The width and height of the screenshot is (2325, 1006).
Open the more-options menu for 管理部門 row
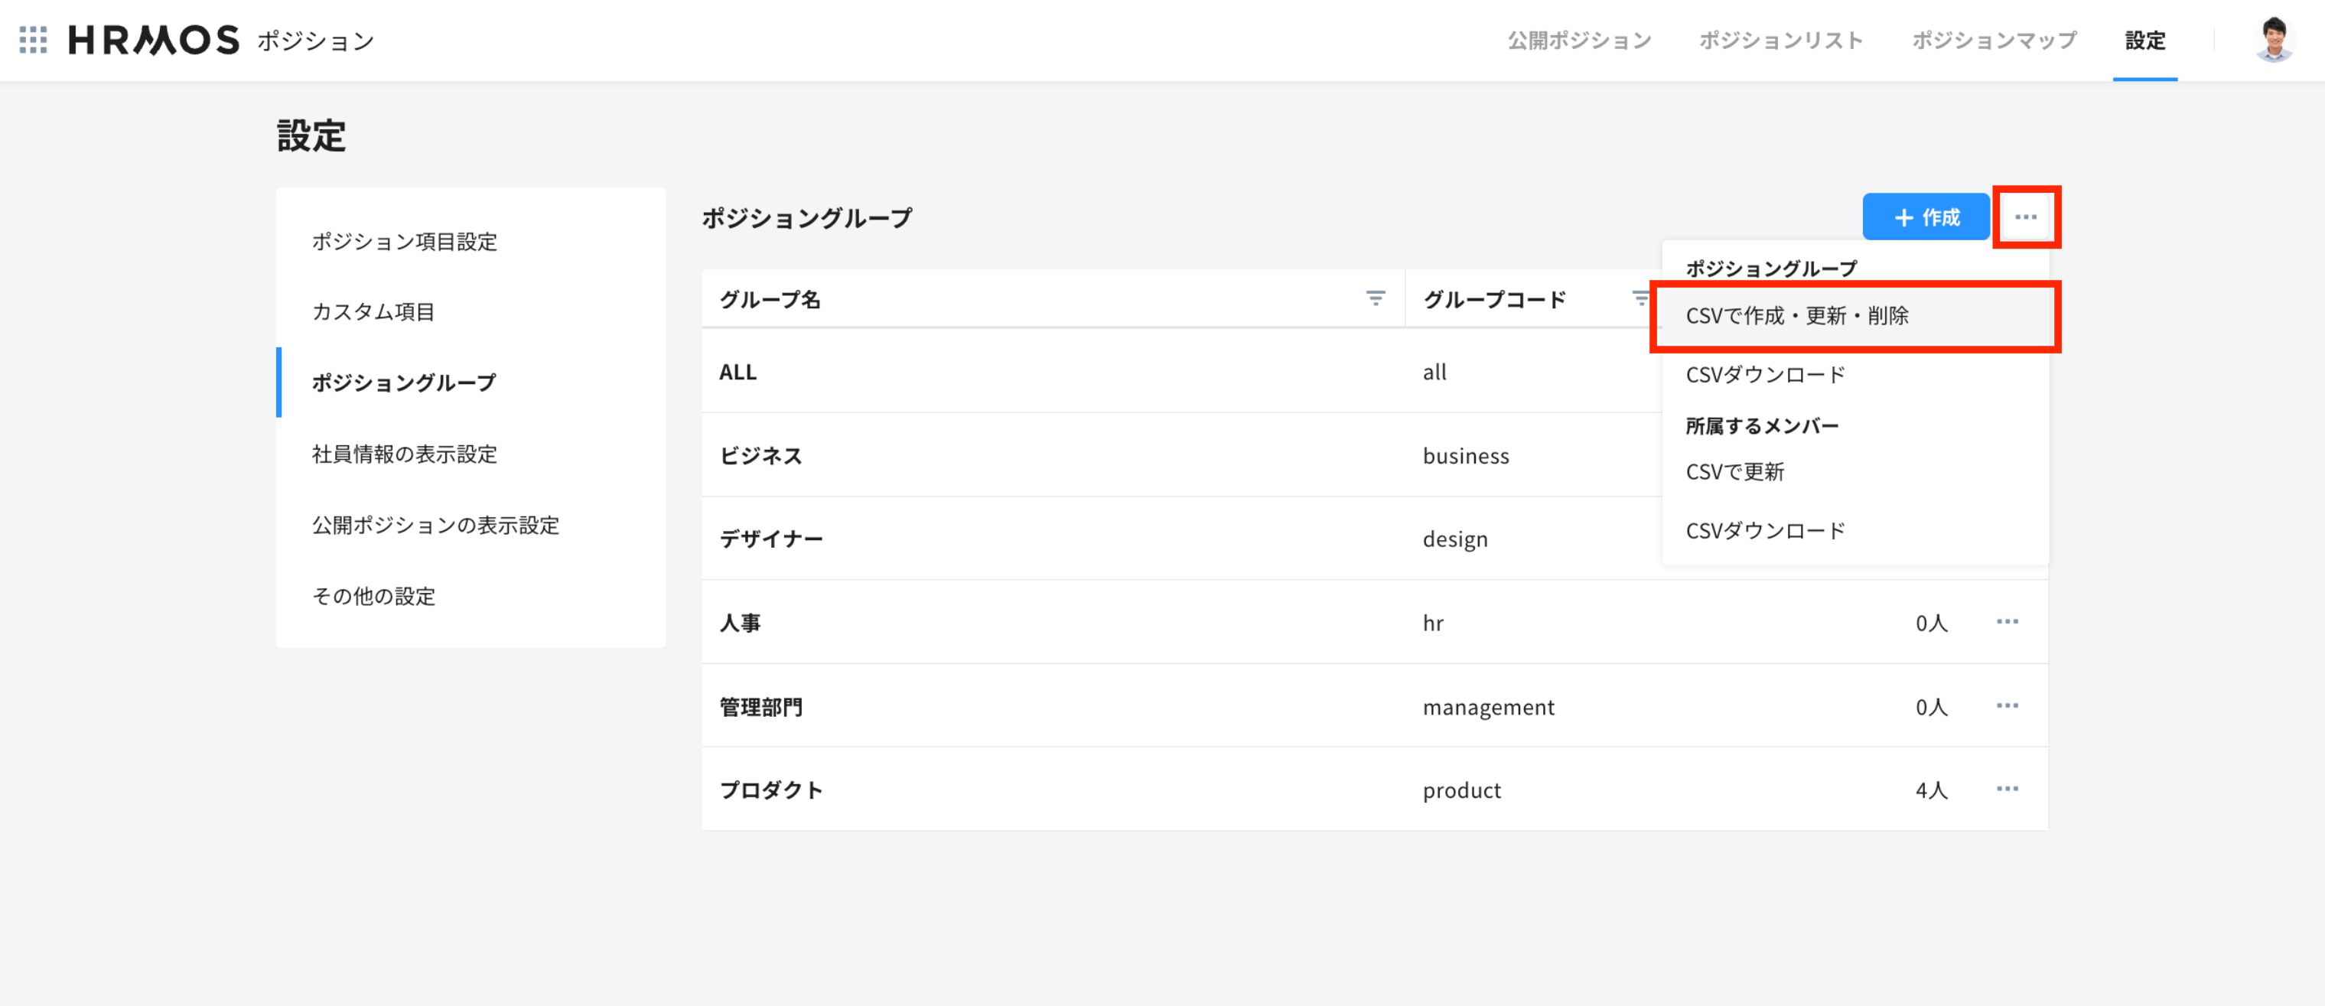pos(2007,705)
